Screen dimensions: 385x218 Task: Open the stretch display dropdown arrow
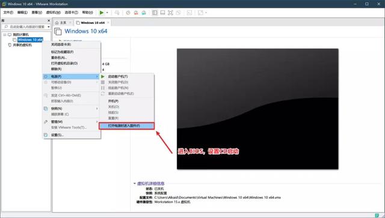(x=206, y=13)
